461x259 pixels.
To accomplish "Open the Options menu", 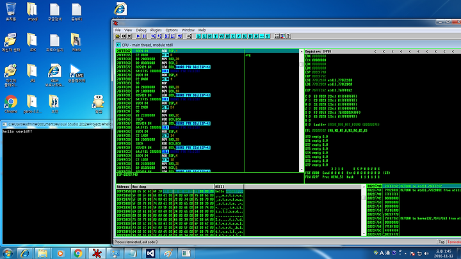I will pyautogui.click(x=172, y=30).
